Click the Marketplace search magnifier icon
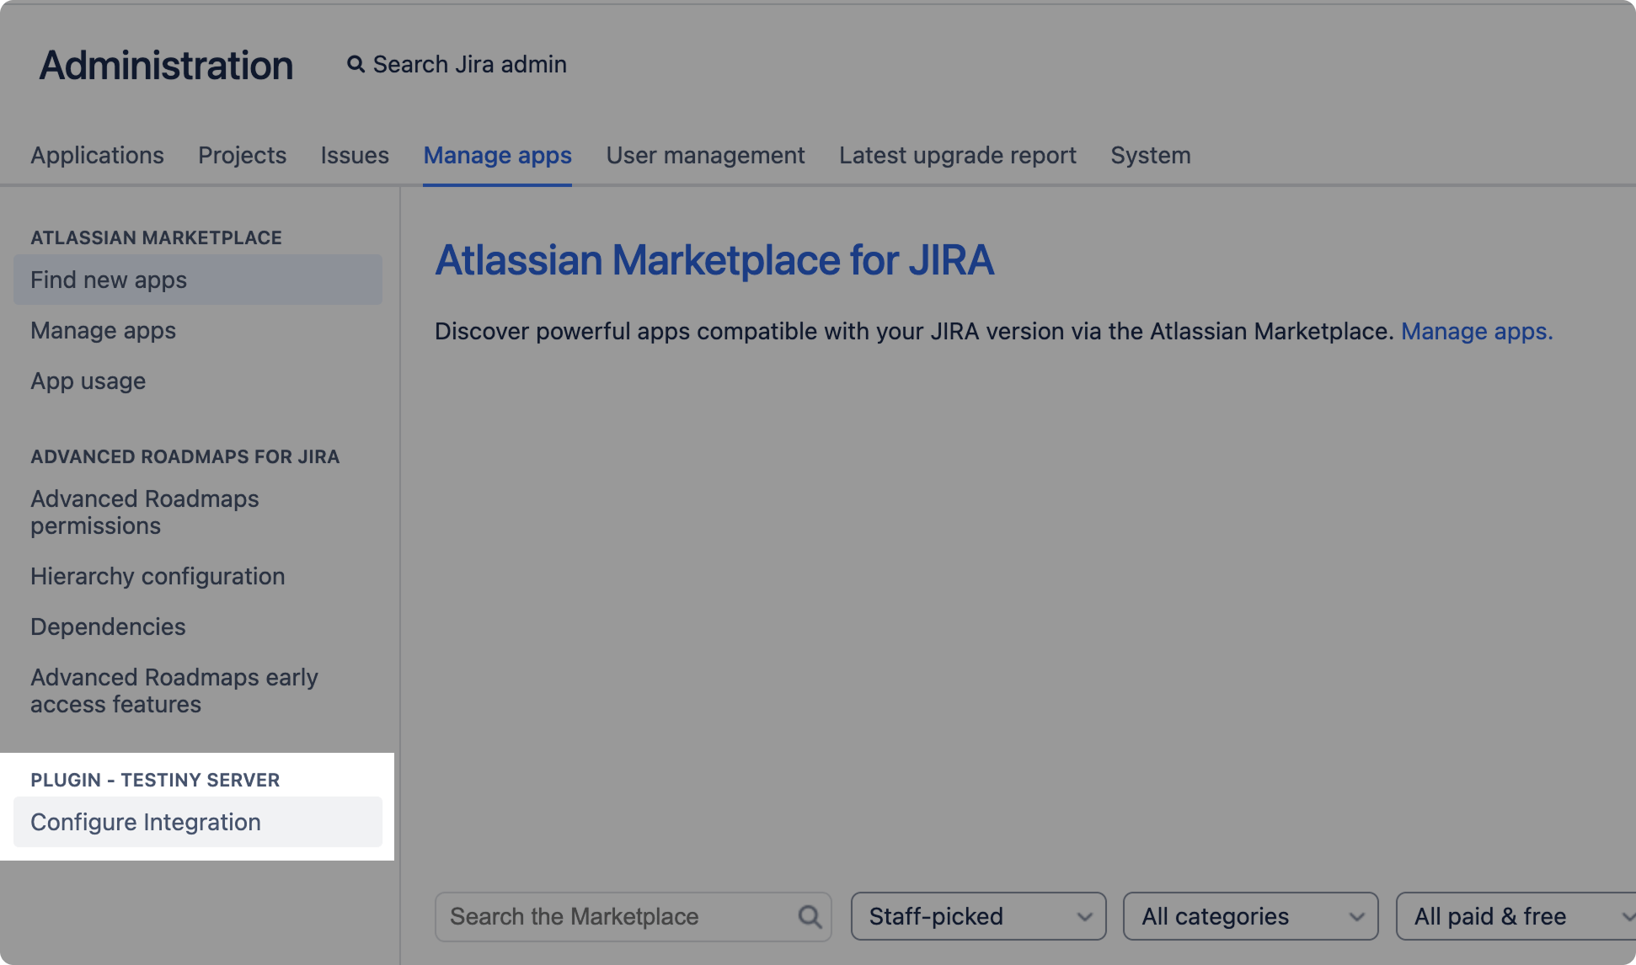Screen dimensions: 1636x965 (810, 916)
